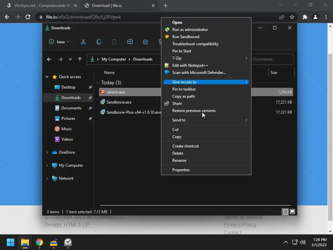Open the Privacy Policy link
Image resolution: width=333 pixels, height=250 pixels.
click(x=240, y=225)
